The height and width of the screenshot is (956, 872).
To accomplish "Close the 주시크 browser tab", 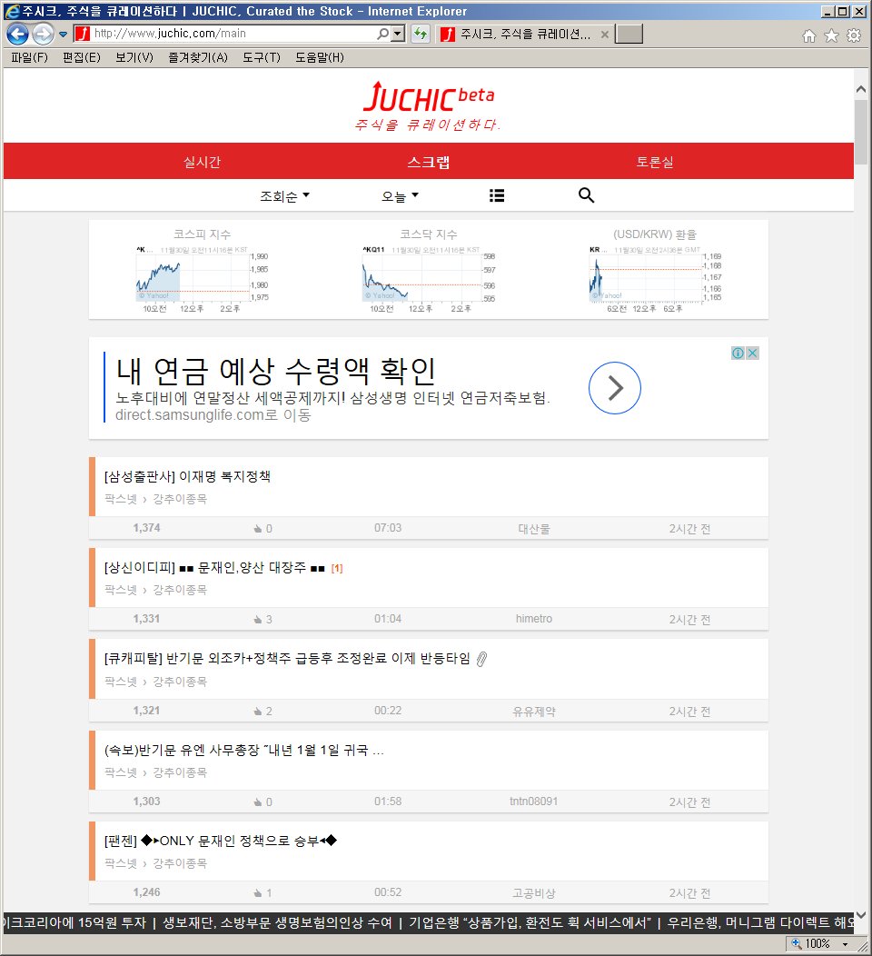I will (x=604, y=35).
